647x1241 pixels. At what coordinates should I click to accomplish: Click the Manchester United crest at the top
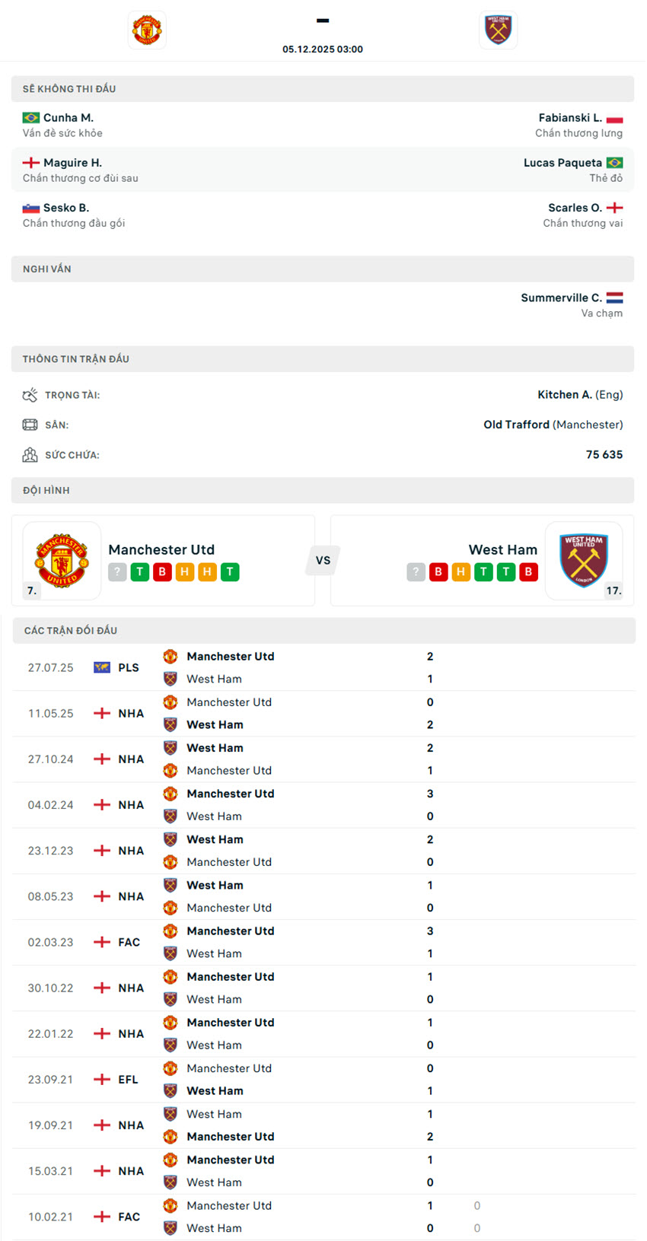[x=146, y=30]
